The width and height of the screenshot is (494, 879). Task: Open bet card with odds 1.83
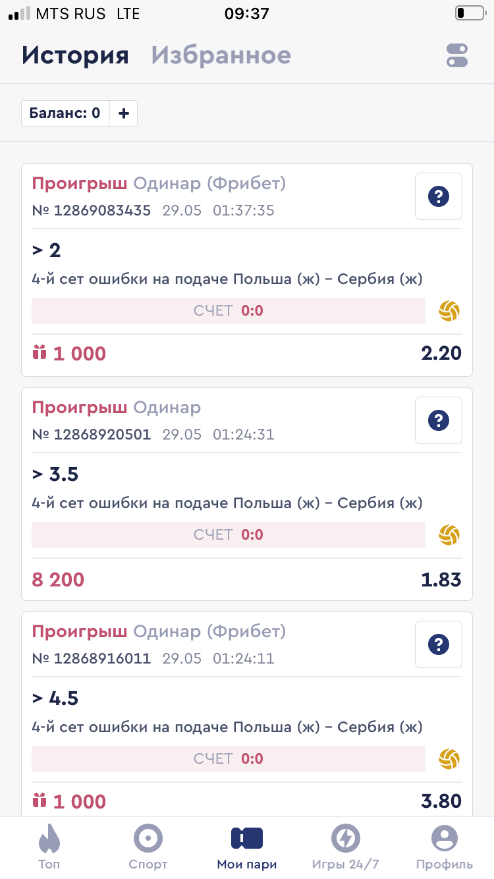coord(247,494)
